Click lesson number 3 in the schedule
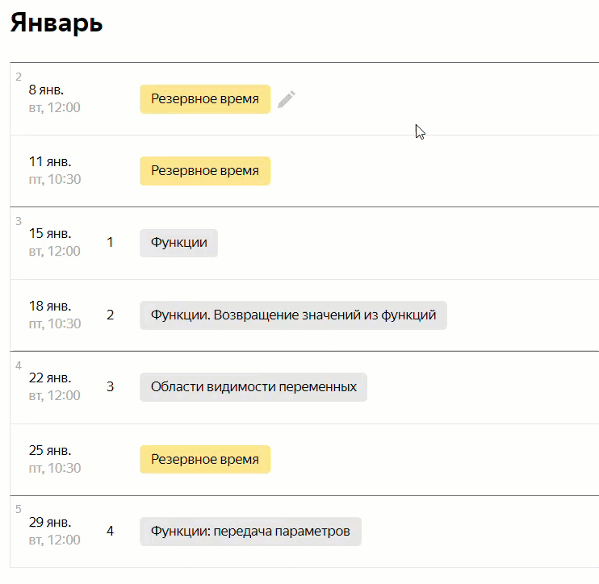The width and height of the screenshot is (599, 584). coord(111,386)
